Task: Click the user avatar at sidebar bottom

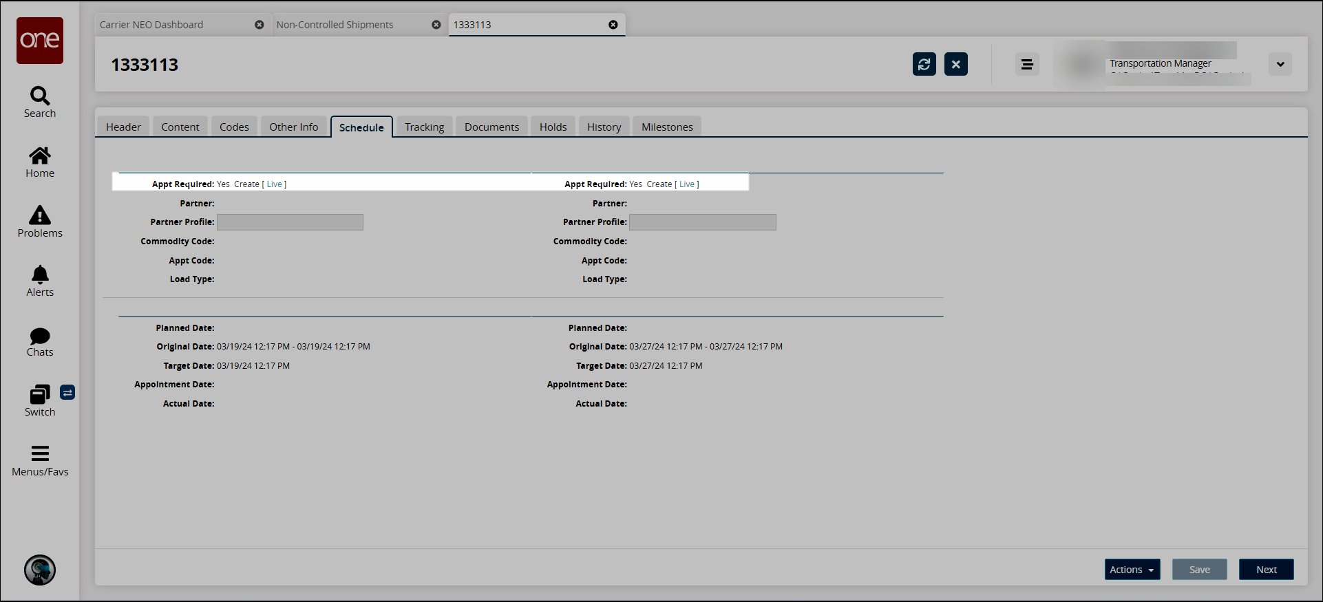Action: (40, 570)
